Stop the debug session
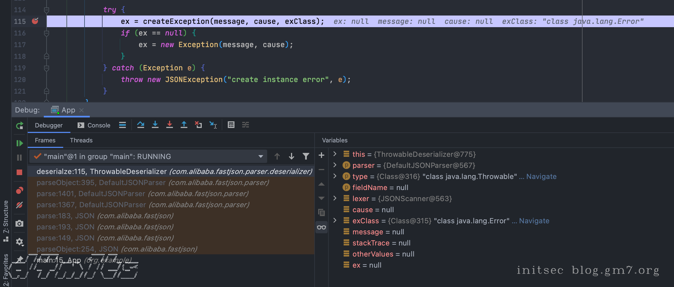 (x=19, y=172)
